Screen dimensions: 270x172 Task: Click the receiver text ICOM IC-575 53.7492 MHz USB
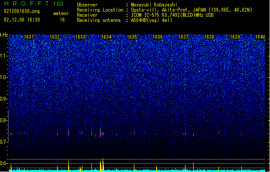172,15
